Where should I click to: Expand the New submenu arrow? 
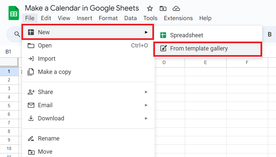point(146,32)
